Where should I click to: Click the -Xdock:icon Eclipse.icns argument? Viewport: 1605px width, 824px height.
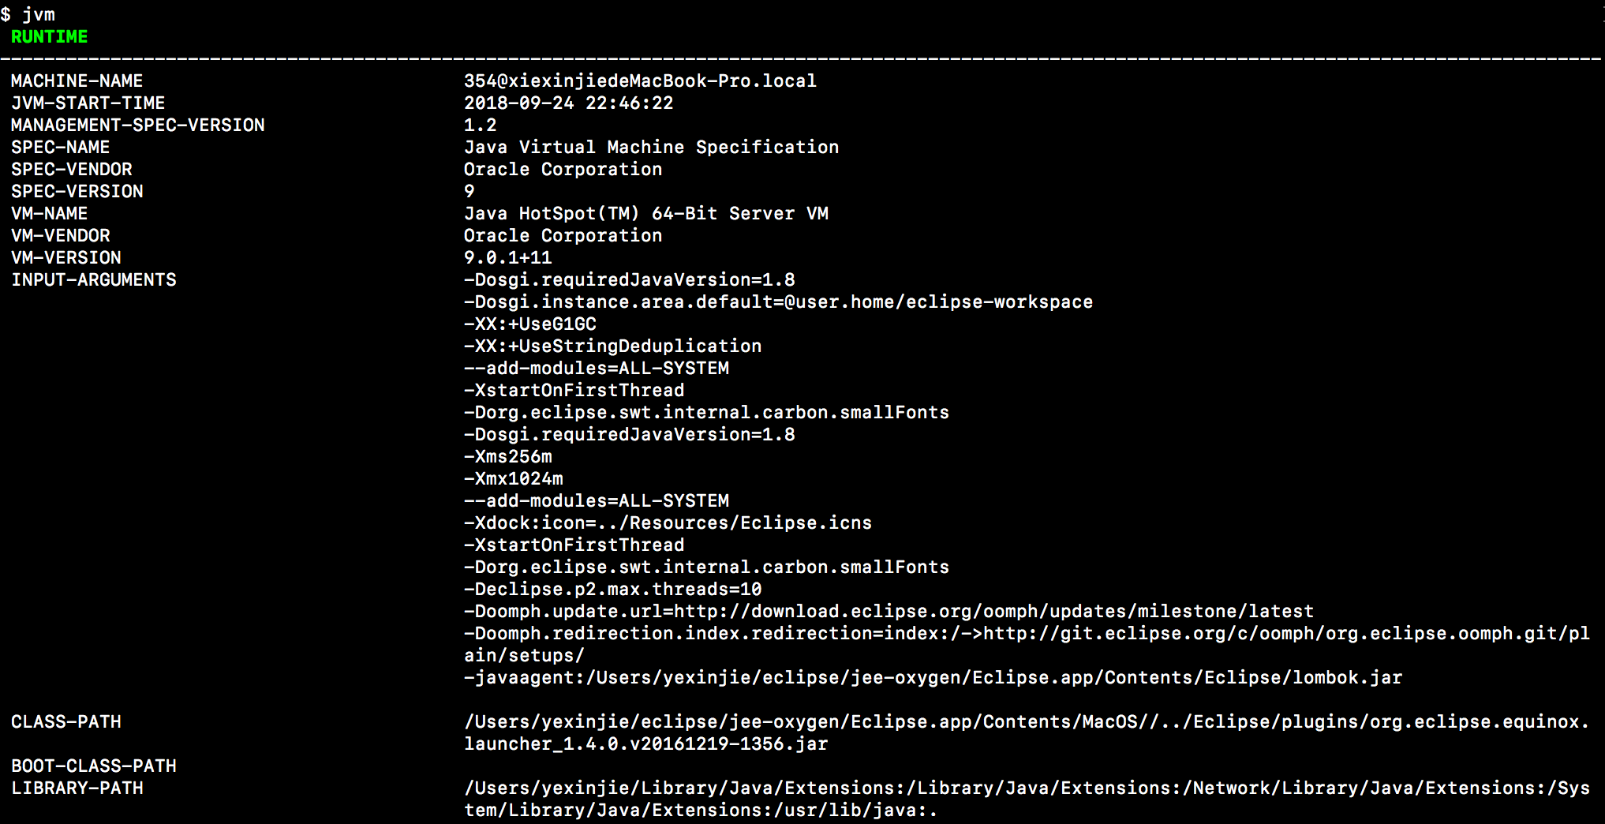[x=668, y=522]
